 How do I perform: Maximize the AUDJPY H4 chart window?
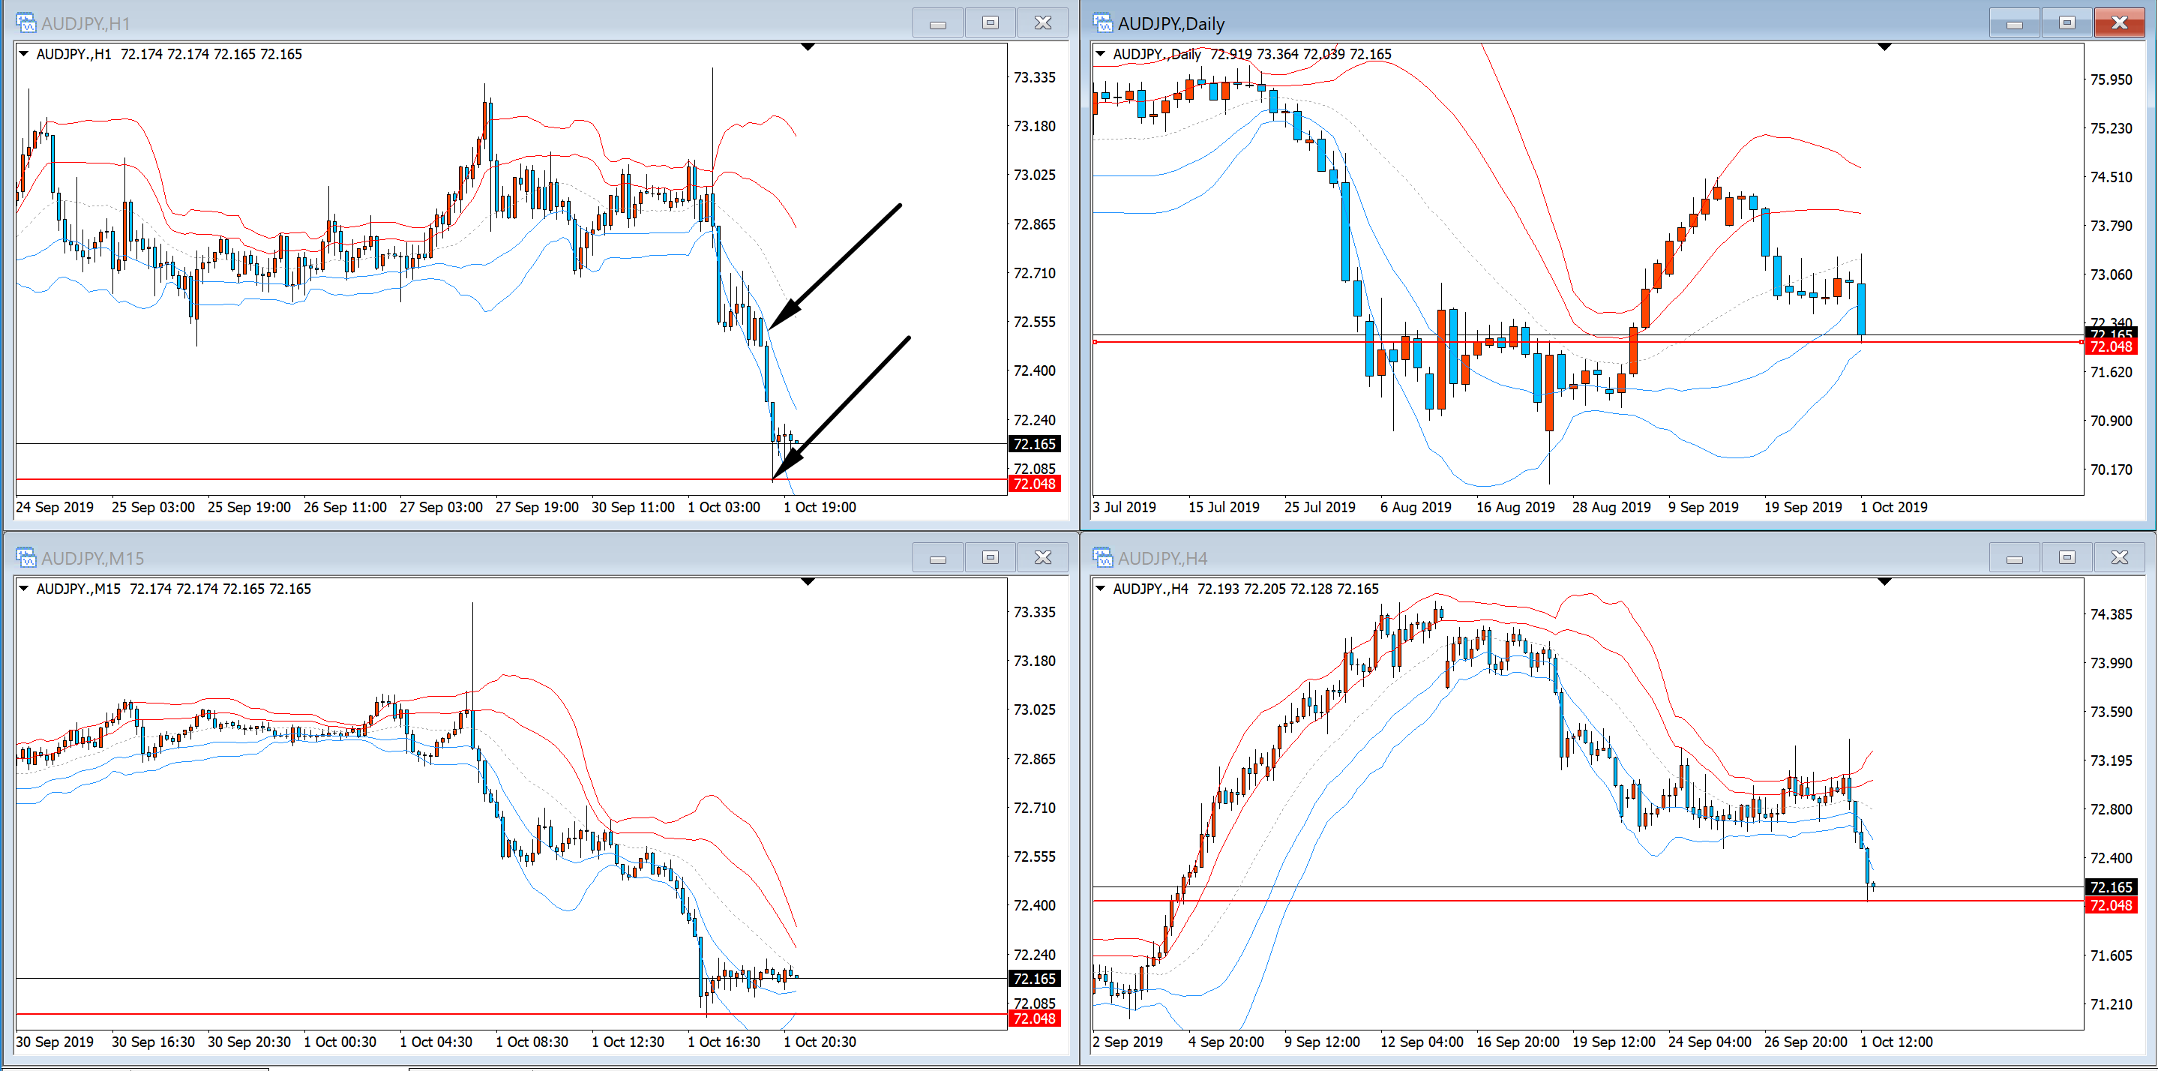(x=2067, y=558)
